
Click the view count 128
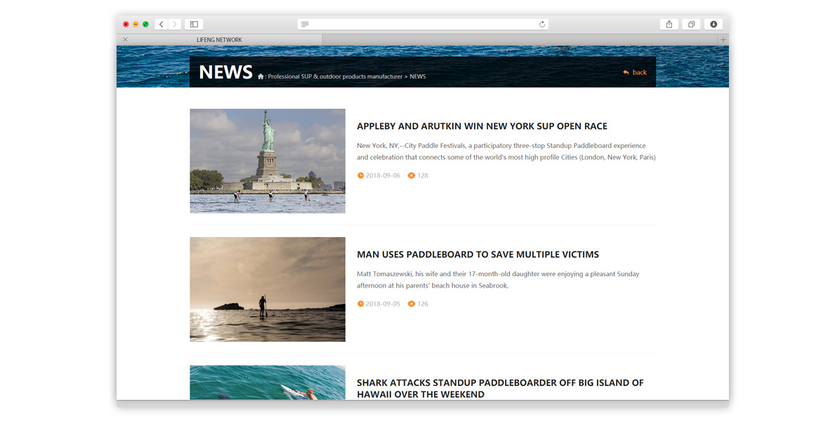[423, 175]
